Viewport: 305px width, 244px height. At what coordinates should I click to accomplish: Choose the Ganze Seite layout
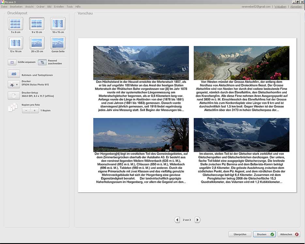point(58,43)
